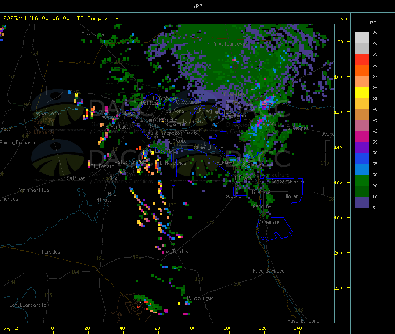
Task: Click the La_Nora map label
Action: tap(175, 111)
